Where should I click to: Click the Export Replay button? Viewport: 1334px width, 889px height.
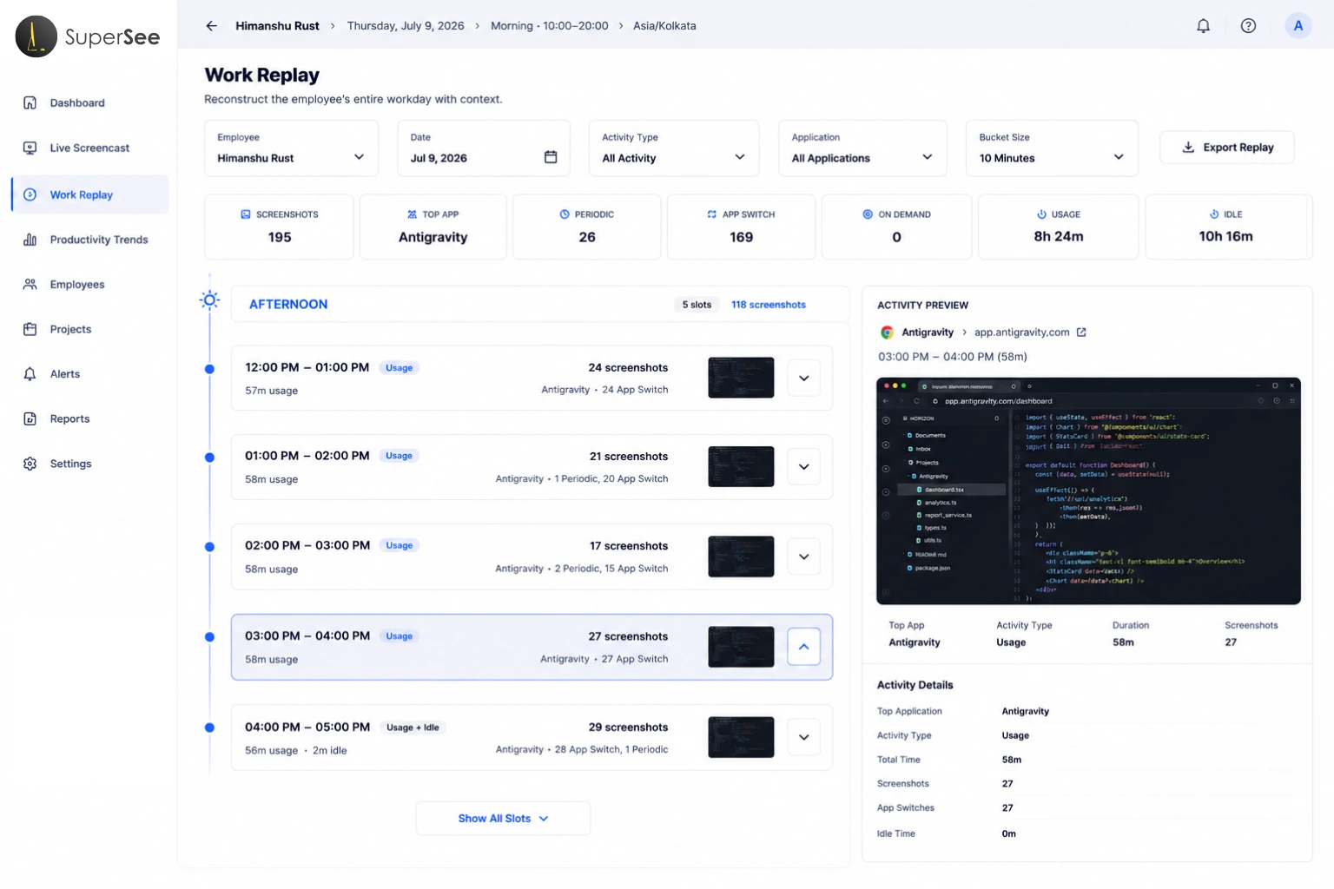[x=1226, y=147]
